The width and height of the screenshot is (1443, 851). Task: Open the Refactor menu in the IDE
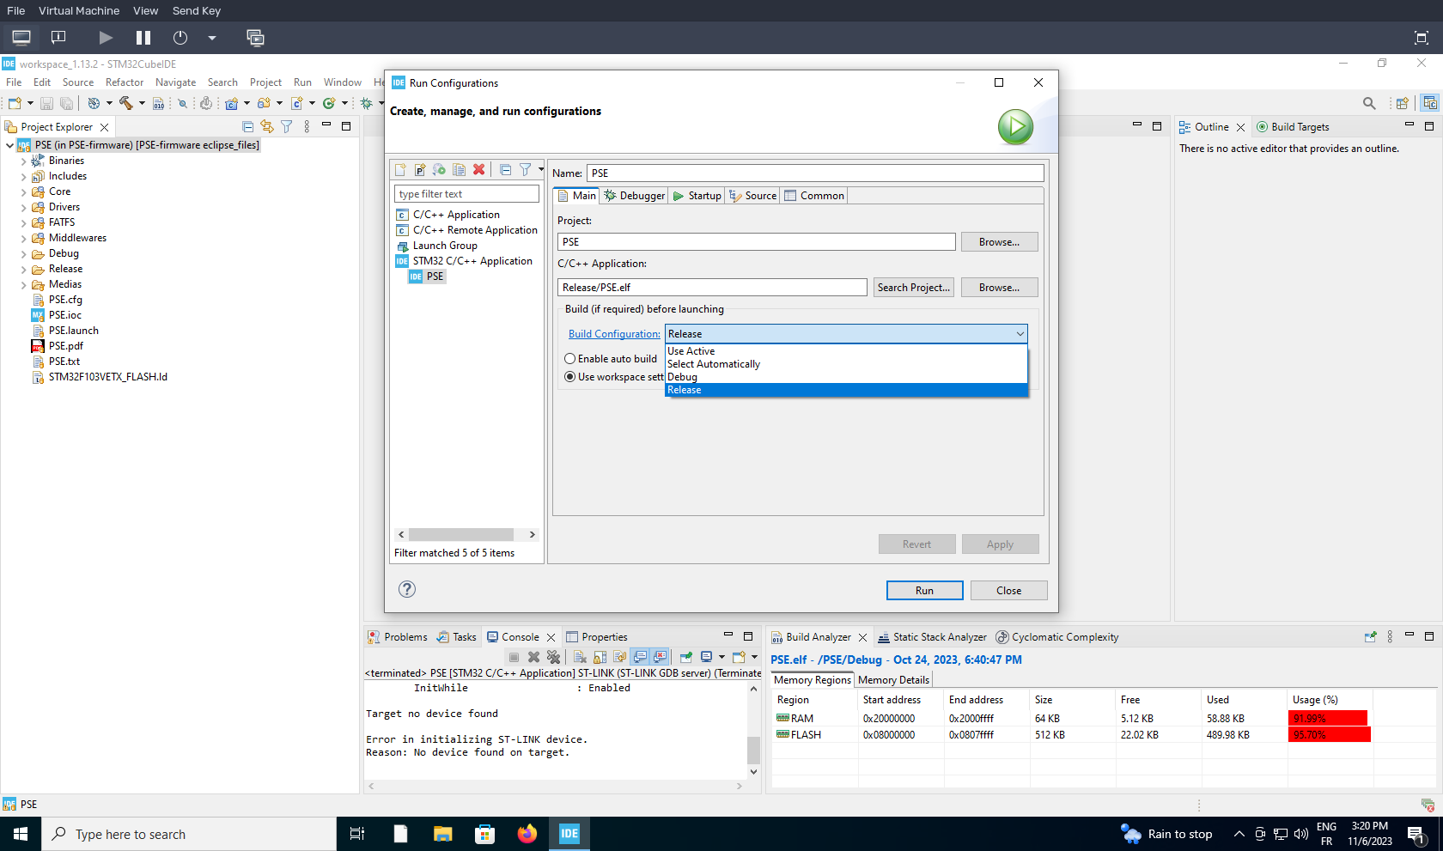pyautogui.click(x=125, y=82)
